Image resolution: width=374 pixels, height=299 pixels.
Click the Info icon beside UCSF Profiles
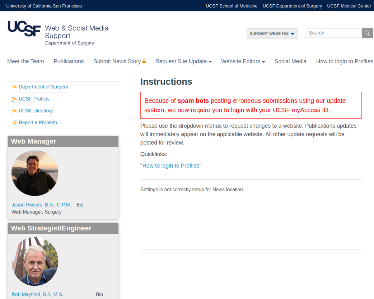[x=14, y=99]
